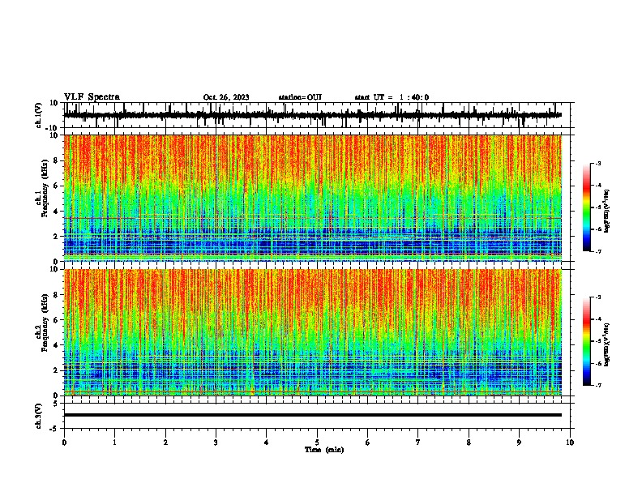Click the "8" kHz tick on ch.1 spectrogram
Viewport: 642px width, 496px height.
tap(56, 160)
